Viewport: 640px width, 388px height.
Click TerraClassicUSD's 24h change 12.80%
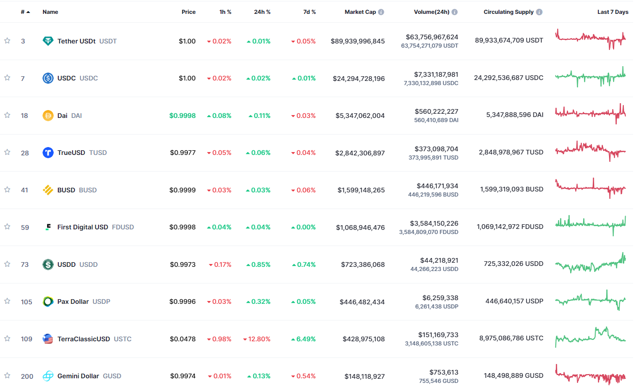(x=257, y=339)
